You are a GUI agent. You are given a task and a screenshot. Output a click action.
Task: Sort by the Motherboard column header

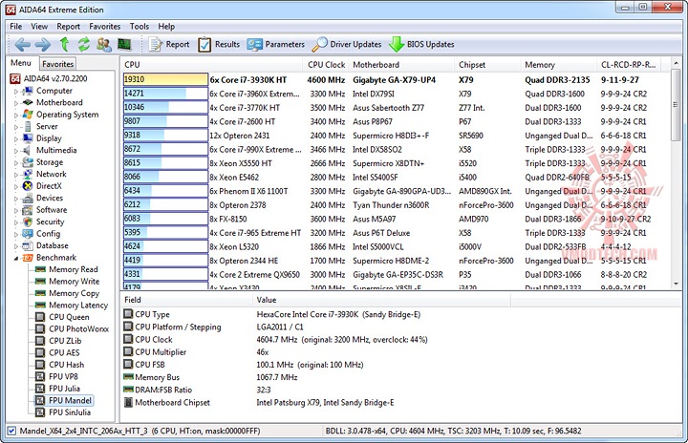pos(401,65)
